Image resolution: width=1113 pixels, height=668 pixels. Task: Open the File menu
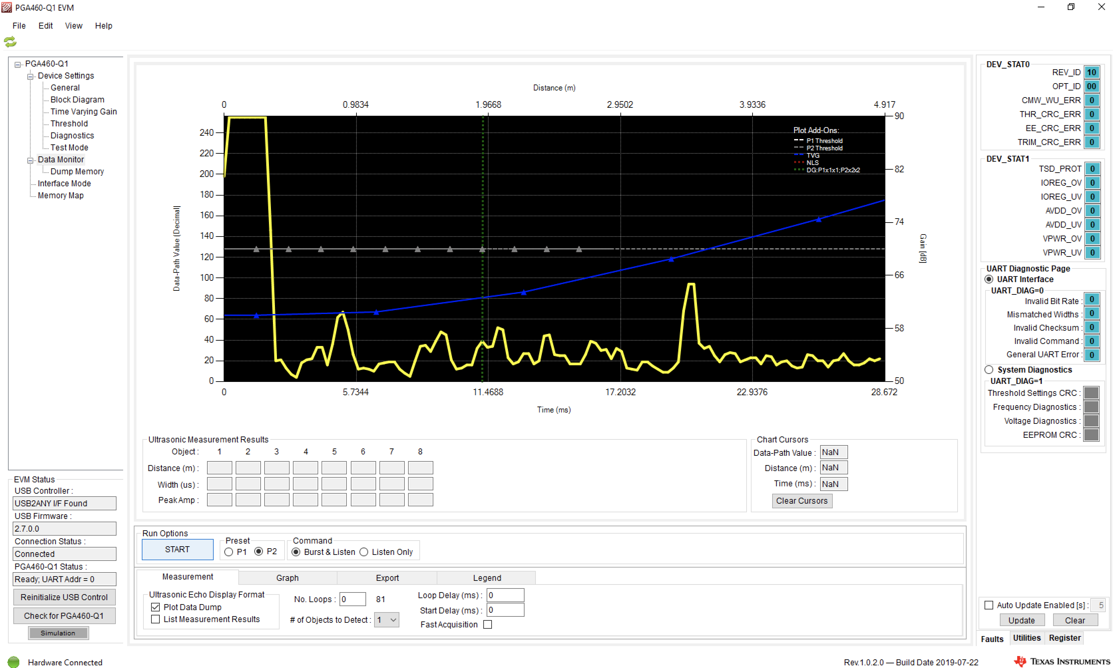tap(18, 25)
